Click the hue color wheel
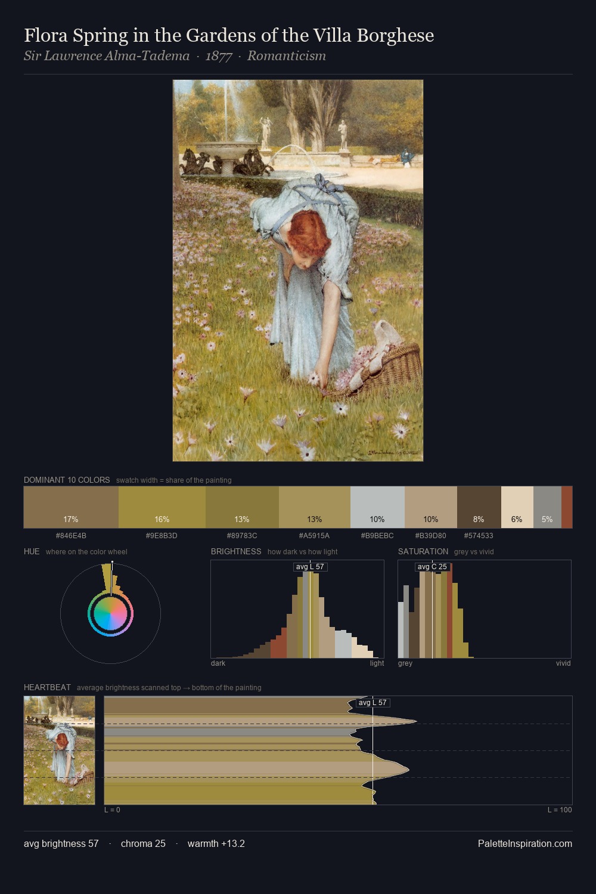 coord(110,613)
